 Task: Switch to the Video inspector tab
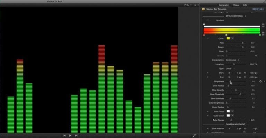pyautogui.click(x=236, y=5)
